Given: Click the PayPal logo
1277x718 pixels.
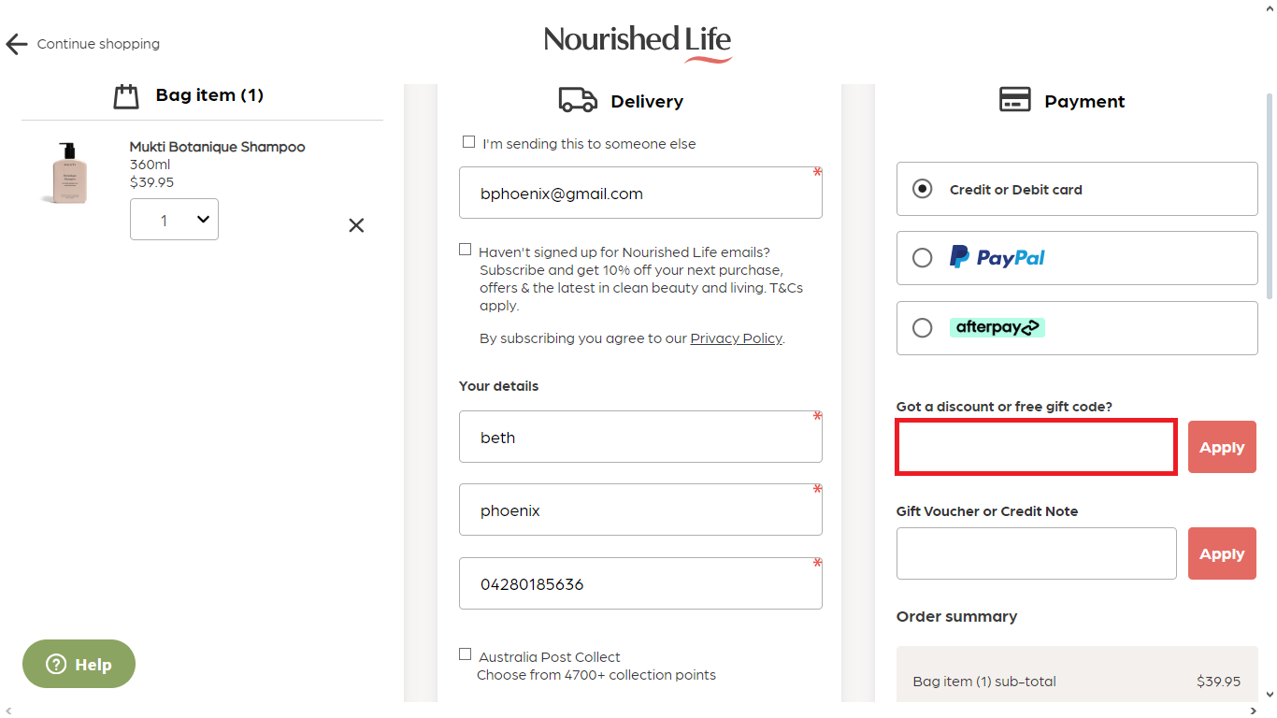Looking at the screenshot, I should click(997, 257).
